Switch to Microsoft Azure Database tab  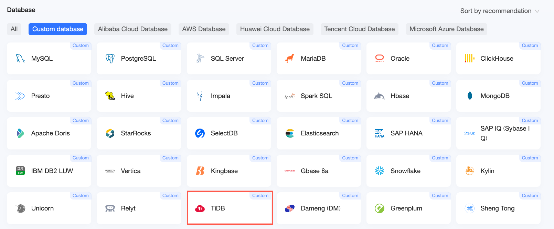pyautogui.click(x=447, y=29)
